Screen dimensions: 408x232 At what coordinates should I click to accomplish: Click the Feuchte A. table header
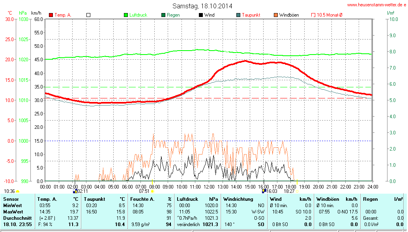[142, 199]
